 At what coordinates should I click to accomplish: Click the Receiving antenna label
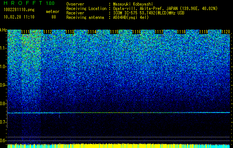click(85, 17)
